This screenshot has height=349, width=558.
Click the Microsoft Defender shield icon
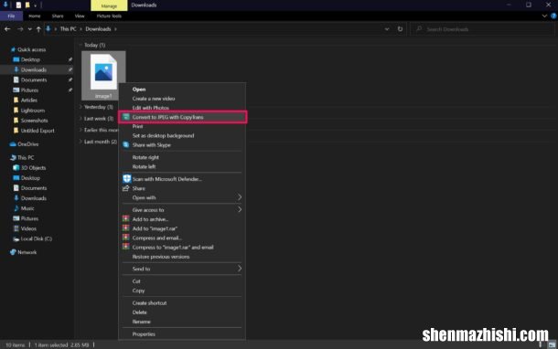(x=126, y=179)
